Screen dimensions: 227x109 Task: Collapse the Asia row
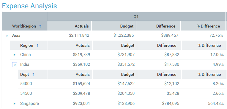coord(7,36)
